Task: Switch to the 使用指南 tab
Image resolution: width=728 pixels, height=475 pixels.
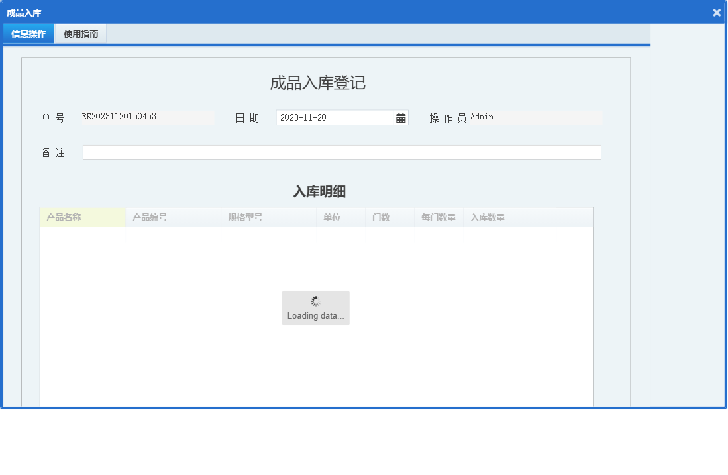Action: click(x=80, y=33)
